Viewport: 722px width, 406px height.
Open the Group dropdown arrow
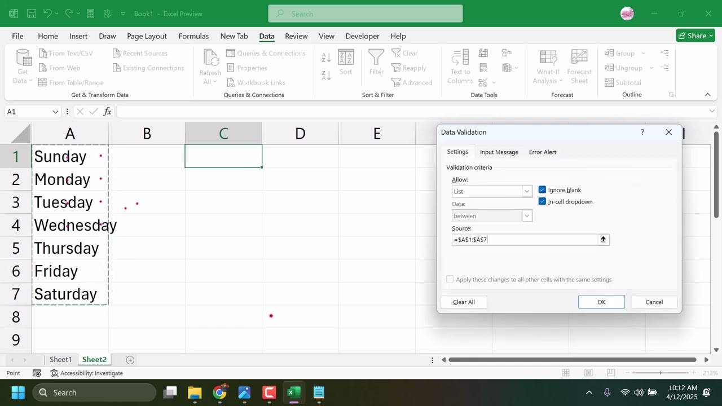pos(643,53)
